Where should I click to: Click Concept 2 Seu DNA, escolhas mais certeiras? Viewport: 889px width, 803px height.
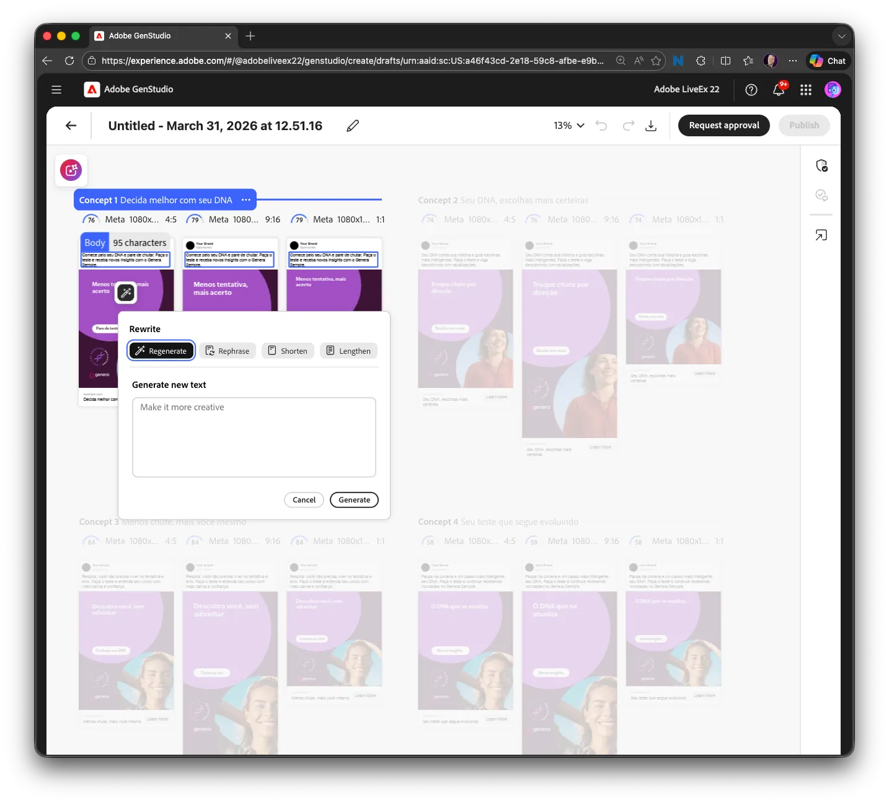coord(503,200)
